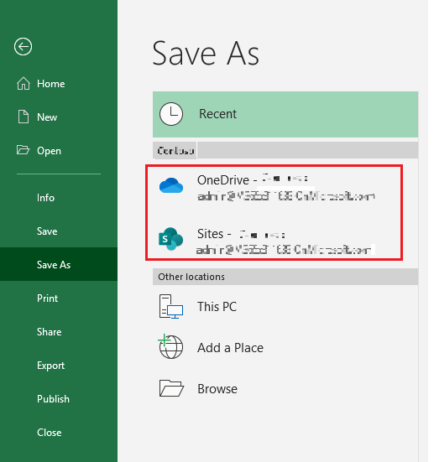434x462 pixels.
Task: Select New in the backstage menu
Action: point(59,117)
